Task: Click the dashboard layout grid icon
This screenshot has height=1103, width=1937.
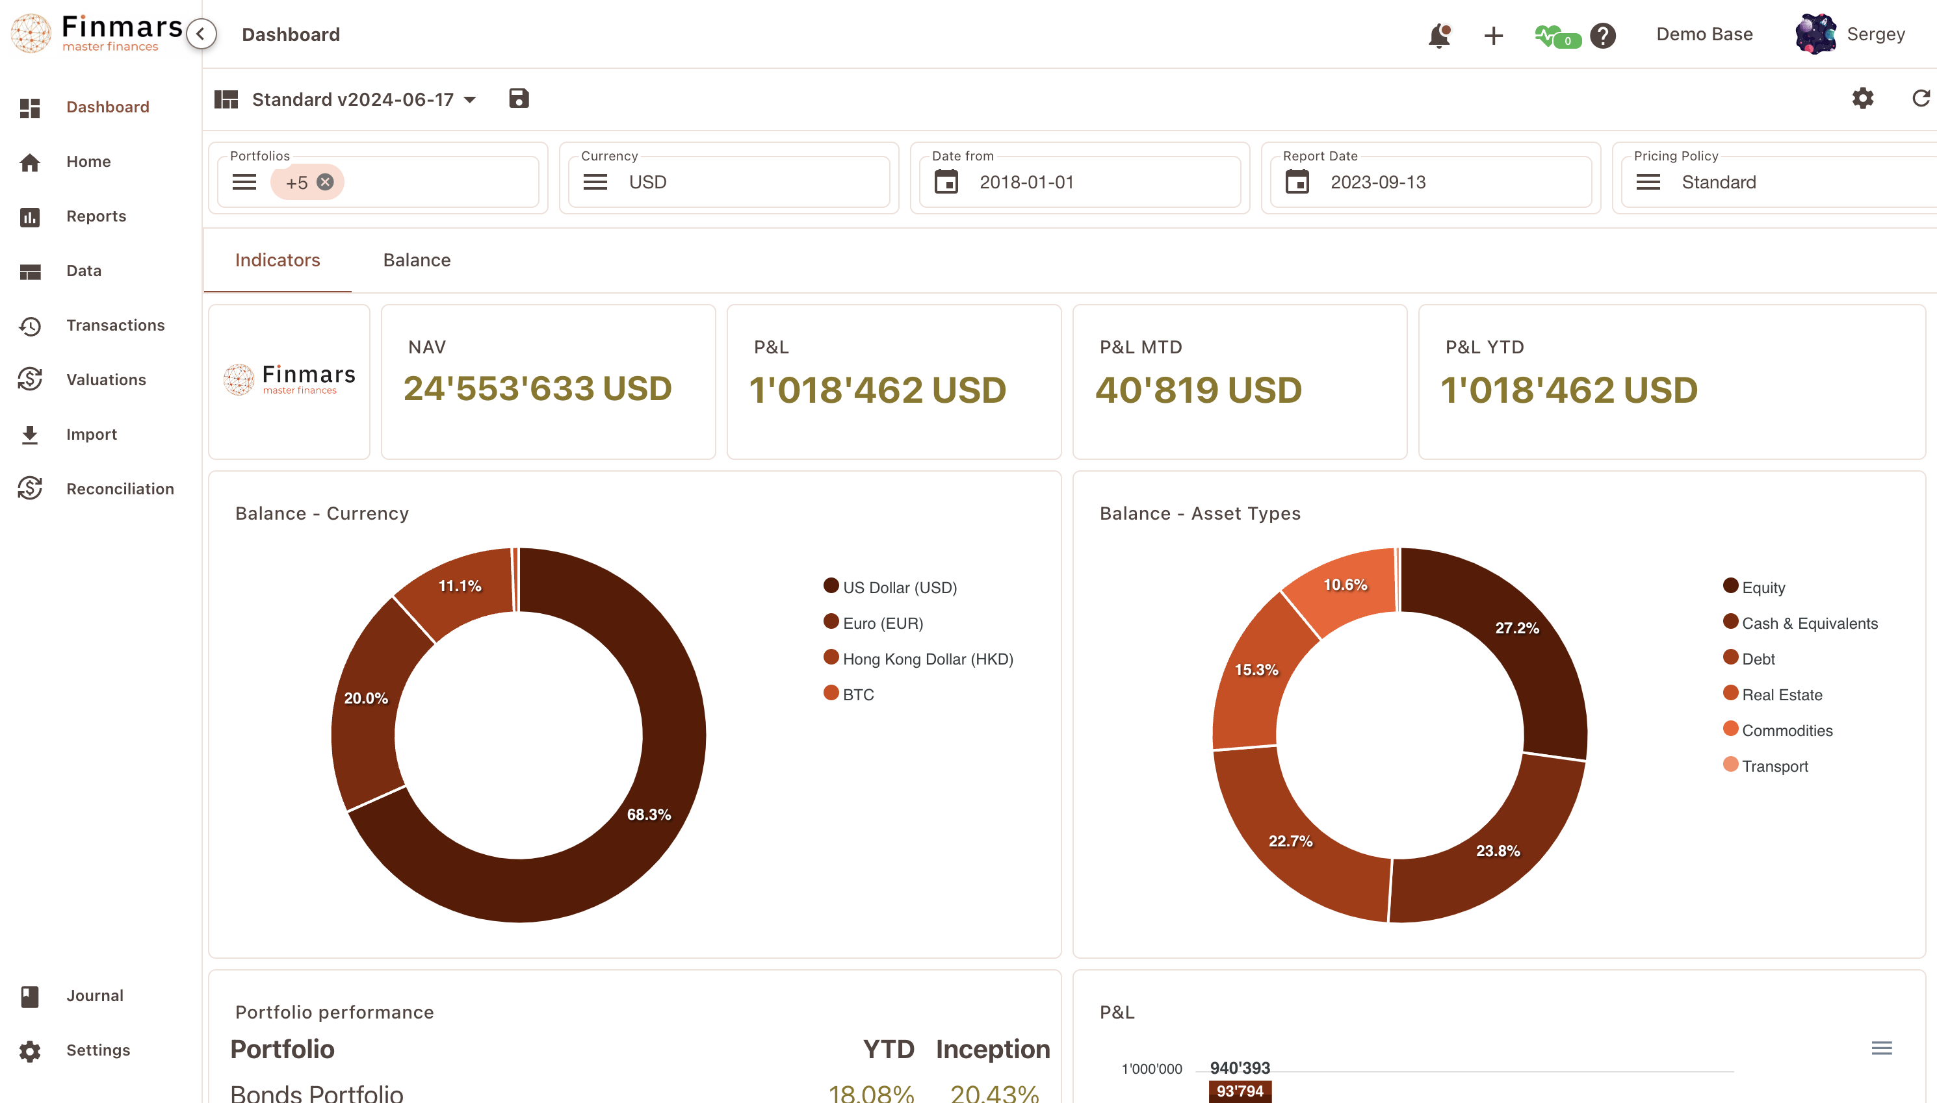Action: 226,99
